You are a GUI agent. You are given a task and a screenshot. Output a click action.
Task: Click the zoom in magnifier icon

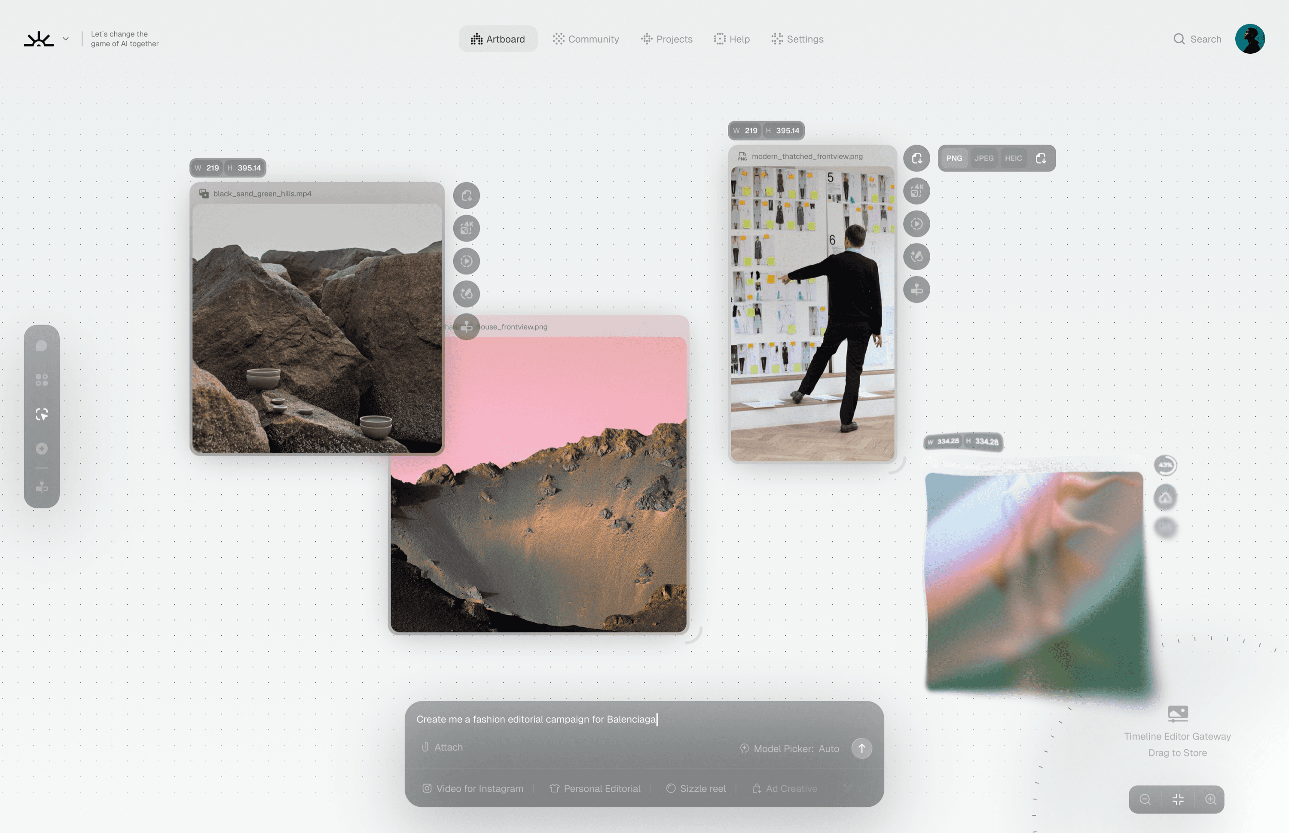point(1210,799)
